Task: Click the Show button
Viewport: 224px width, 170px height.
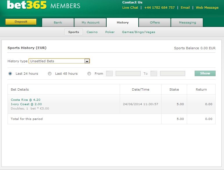Action: click(x=205, y=73)
